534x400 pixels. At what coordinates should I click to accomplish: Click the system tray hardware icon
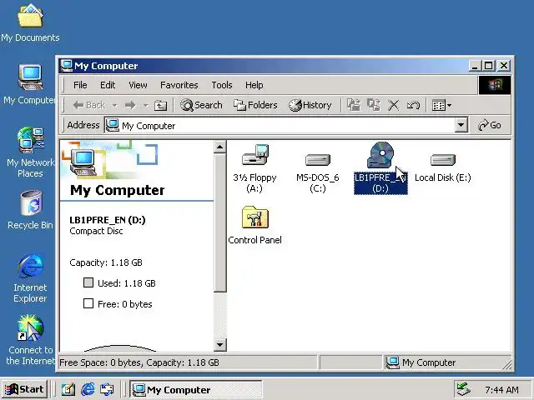click(x=464, y=389)
